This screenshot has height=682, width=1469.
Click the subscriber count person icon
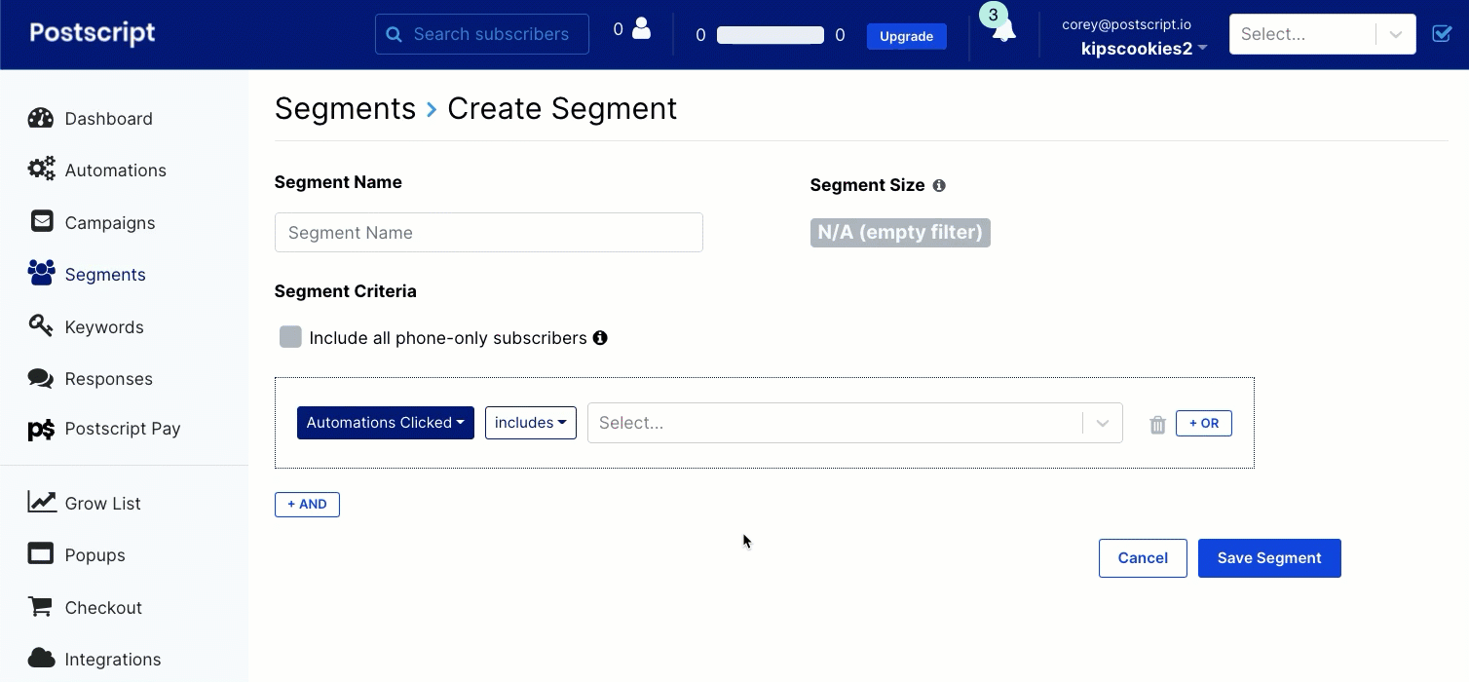[x=641, y=29]
